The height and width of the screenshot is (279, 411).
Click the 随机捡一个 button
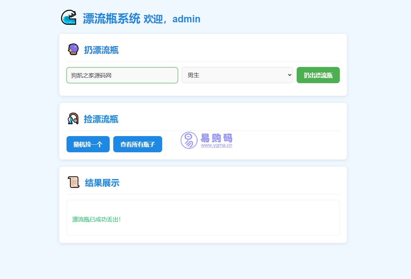coord(88,144)
